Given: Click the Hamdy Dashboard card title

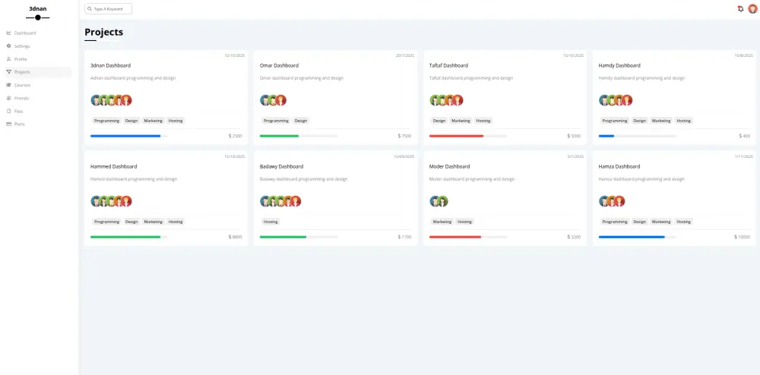Looking at the screenshot, I should (619, 65).
